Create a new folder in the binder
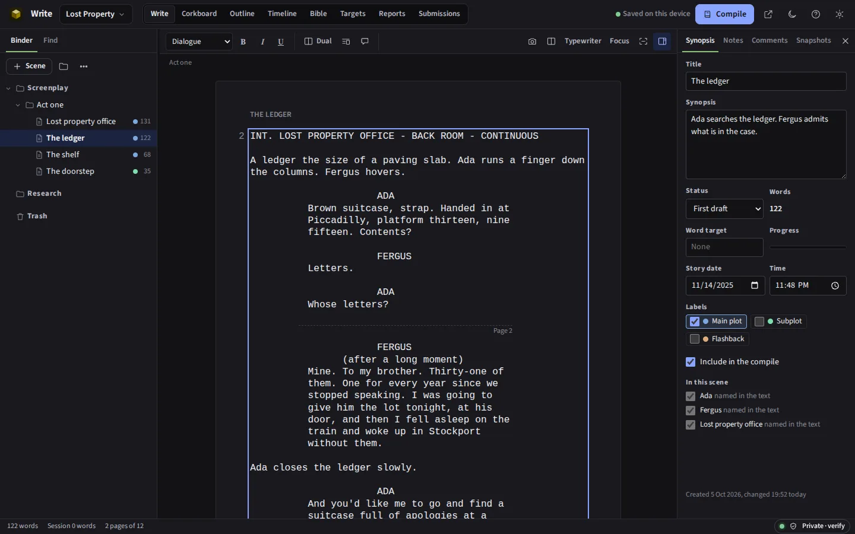 (64, 66)
